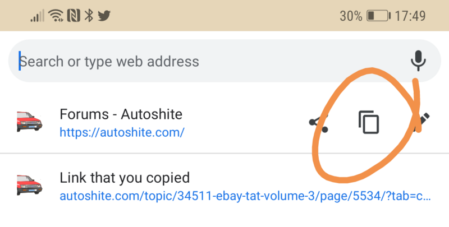Tap the Twitter notification icon in the status bar
Viewport: 449px width, 227px height.
tap(103, 15)
